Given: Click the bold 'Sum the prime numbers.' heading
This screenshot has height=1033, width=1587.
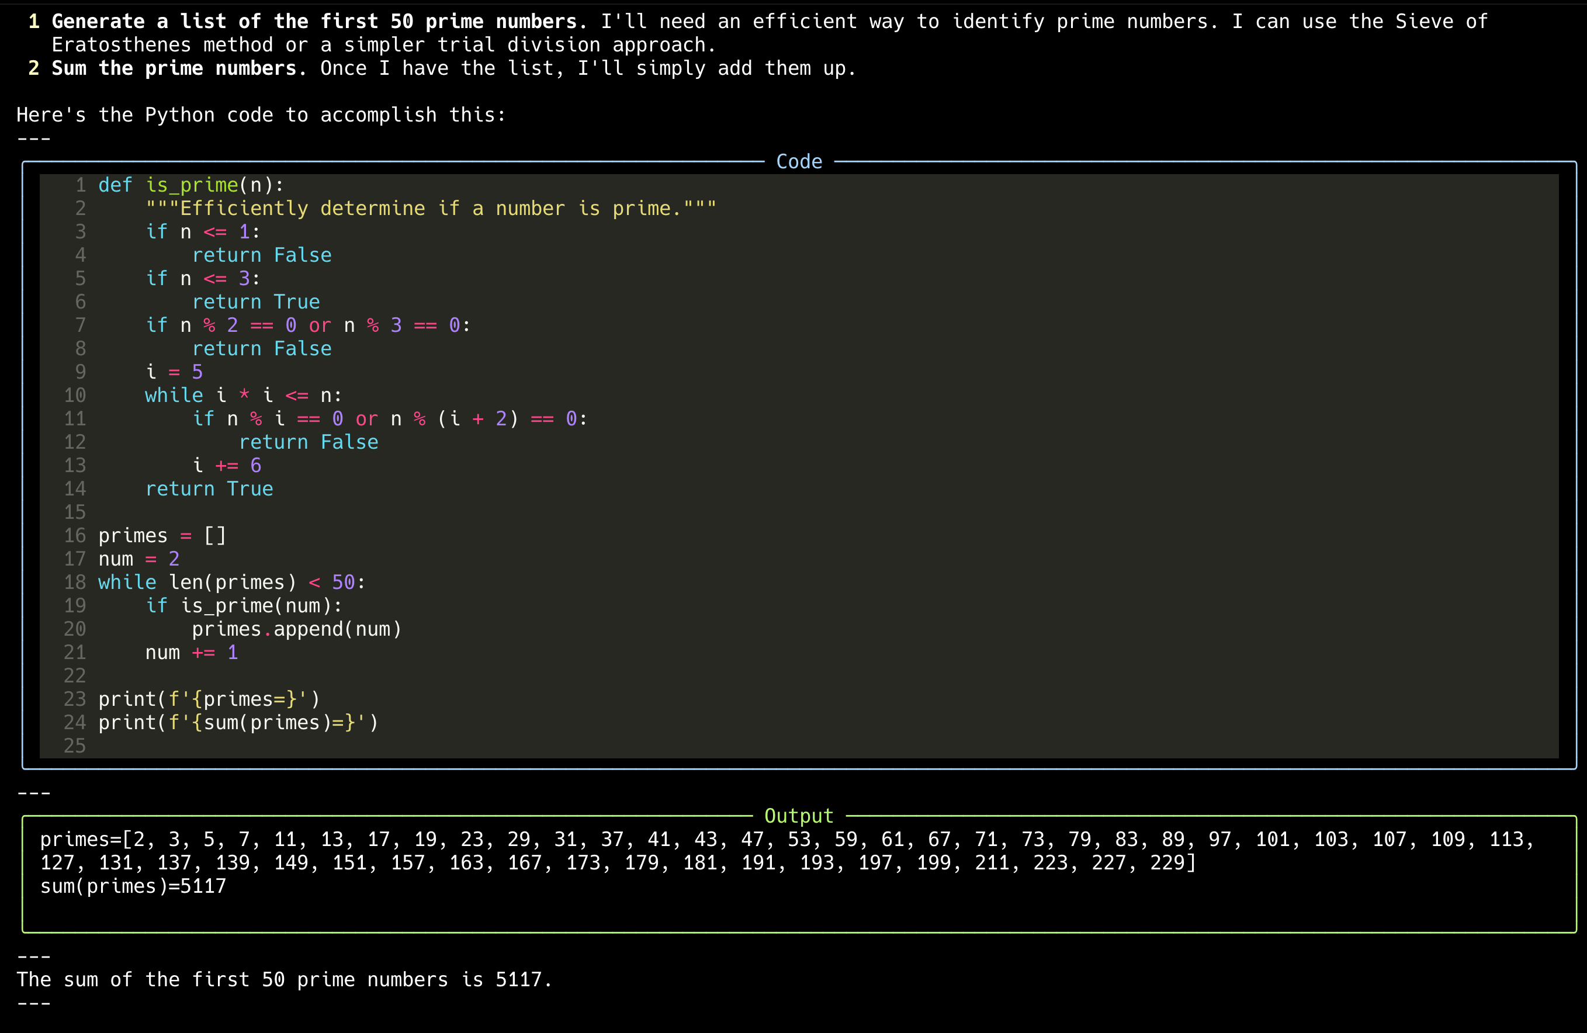Looking at the screenshot, I should tap(179, 68).
